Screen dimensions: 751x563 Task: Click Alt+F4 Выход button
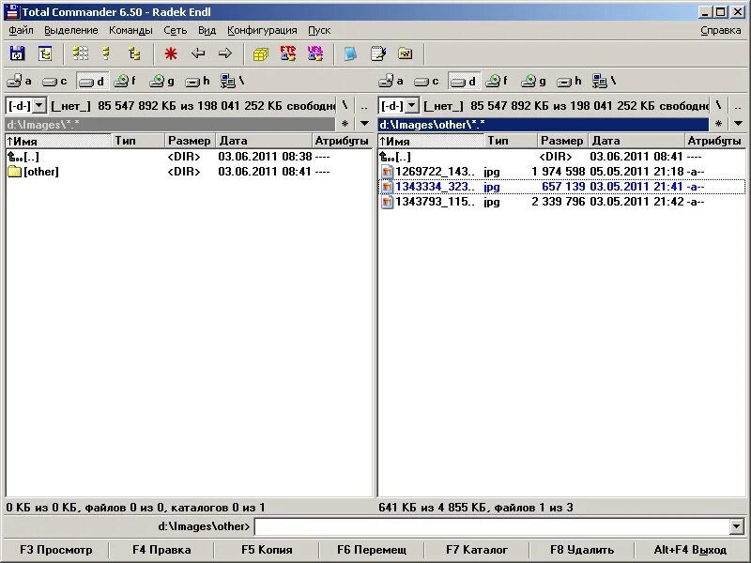(690, 550)
